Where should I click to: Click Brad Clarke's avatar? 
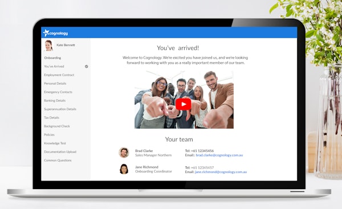click(124, 153)
